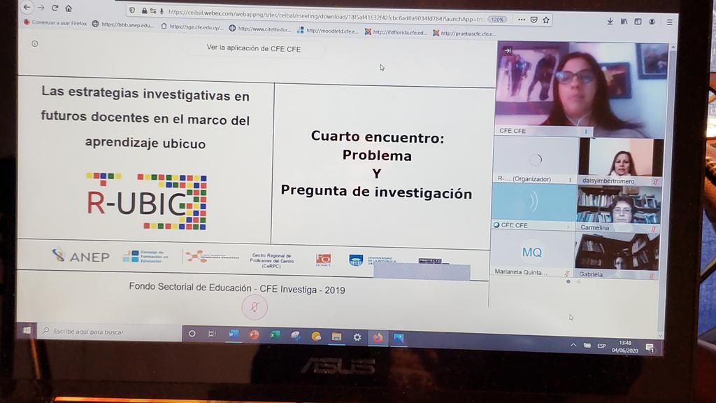Select the R-... (Organizador) participant tile
Image resolution: width=716 pixels, height=403 pixels.
click(x=535, y=160)
